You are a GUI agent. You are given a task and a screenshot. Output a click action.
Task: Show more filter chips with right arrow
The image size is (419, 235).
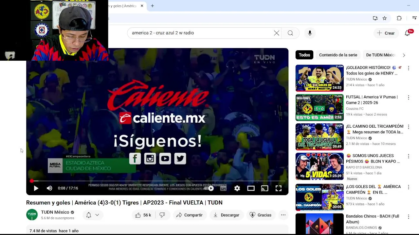pos(404,55)
